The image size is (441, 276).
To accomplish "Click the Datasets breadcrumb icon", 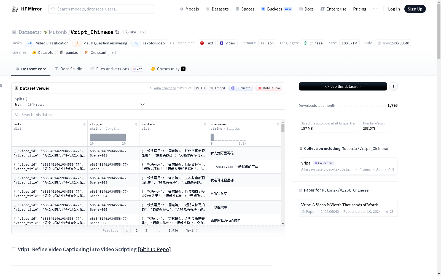I will (x=14, y=32).
